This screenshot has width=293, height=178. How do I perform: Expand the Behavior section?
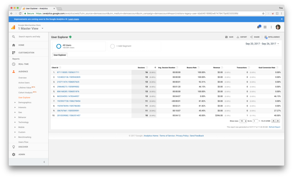coord(15,117)
